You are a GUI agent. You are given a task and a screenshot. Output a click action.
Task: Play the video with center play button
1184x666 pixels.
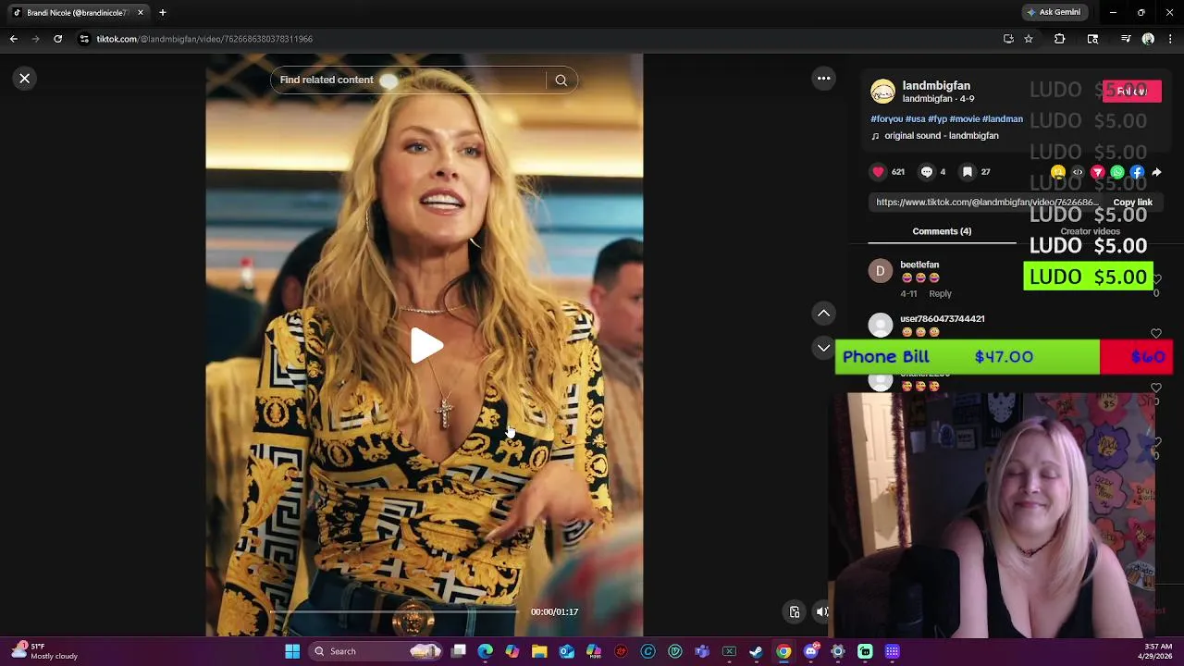pyautogui.click(x=425, y=346)
